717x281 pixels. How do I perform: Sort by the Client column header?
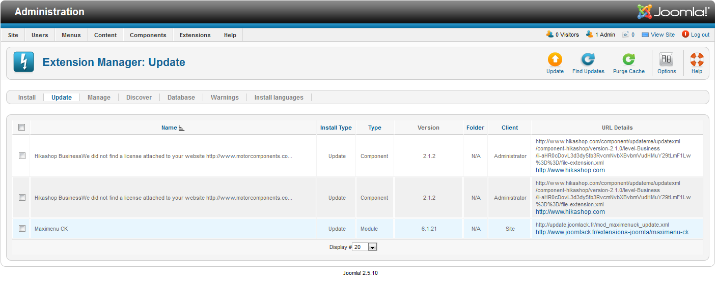coord(510,128)
